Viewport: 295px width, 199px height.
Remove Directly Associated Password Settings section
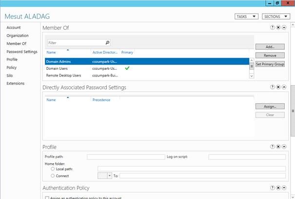(x=278, y=87)
